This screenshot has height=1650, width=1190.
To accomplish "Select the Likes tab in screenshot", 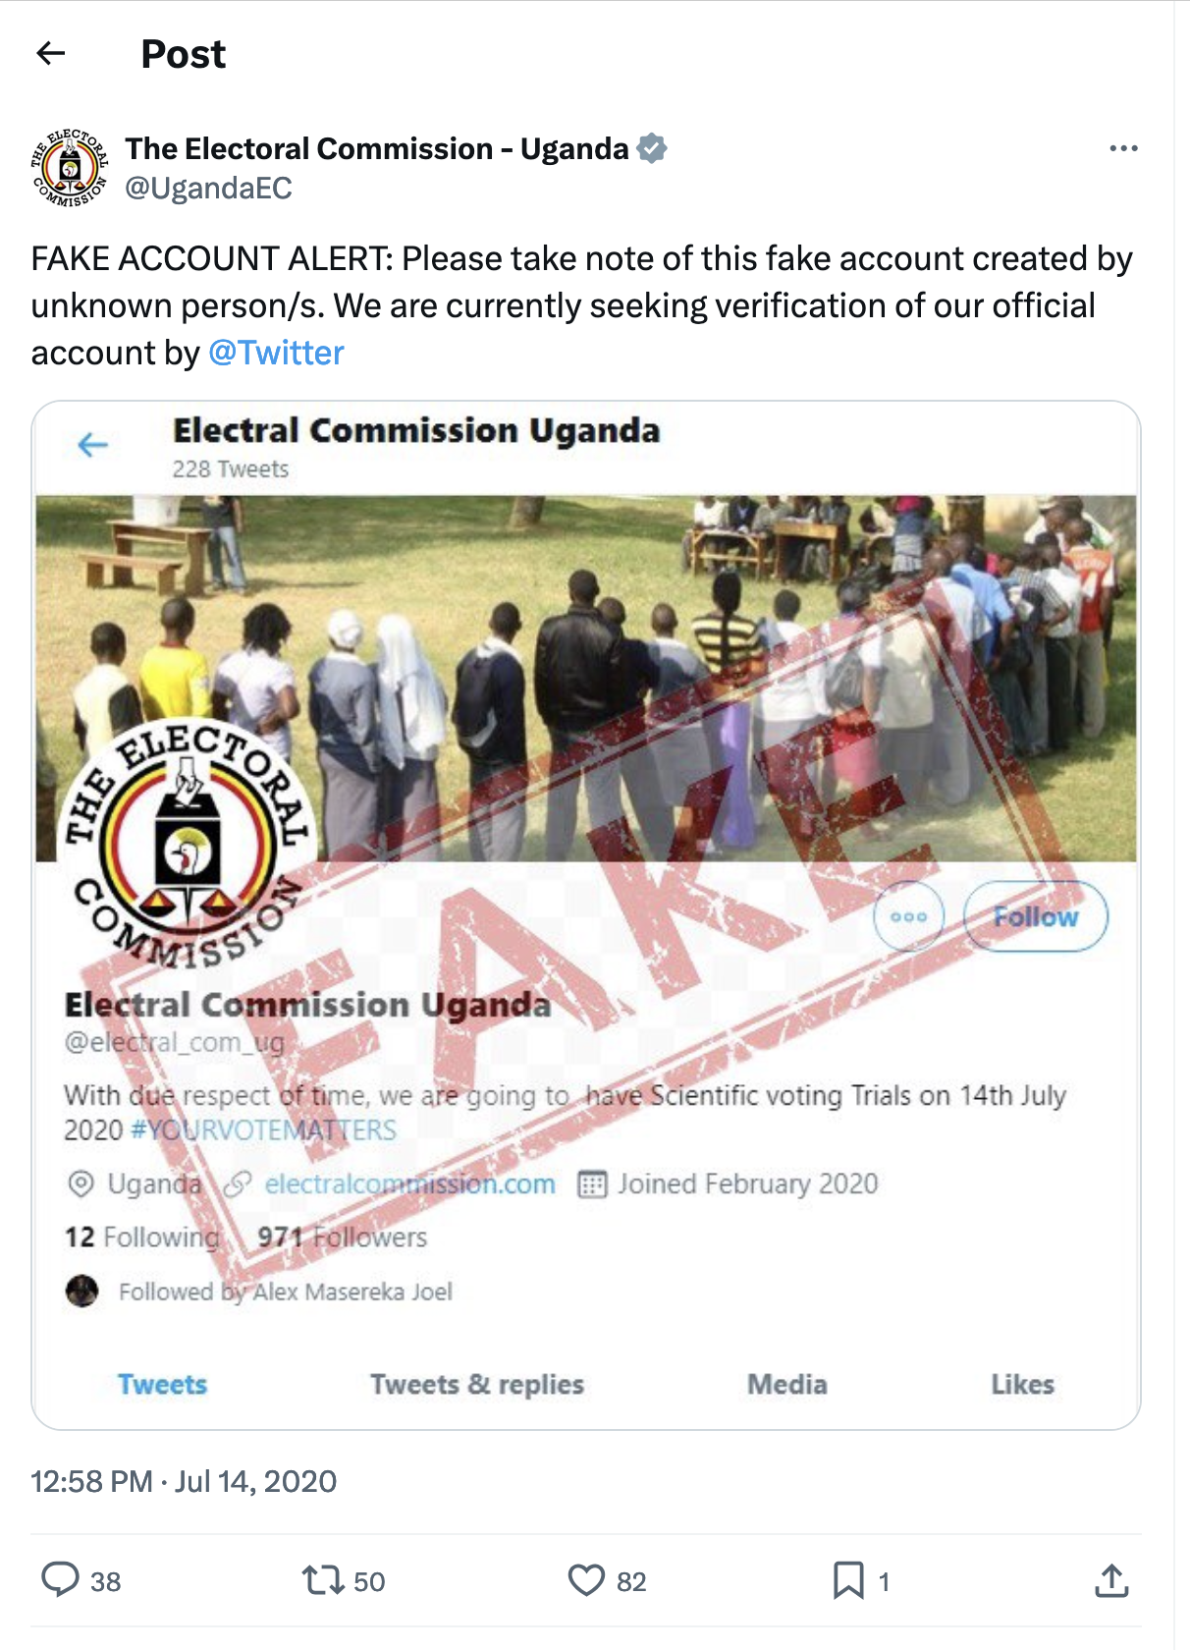I will [1022, 1384].
